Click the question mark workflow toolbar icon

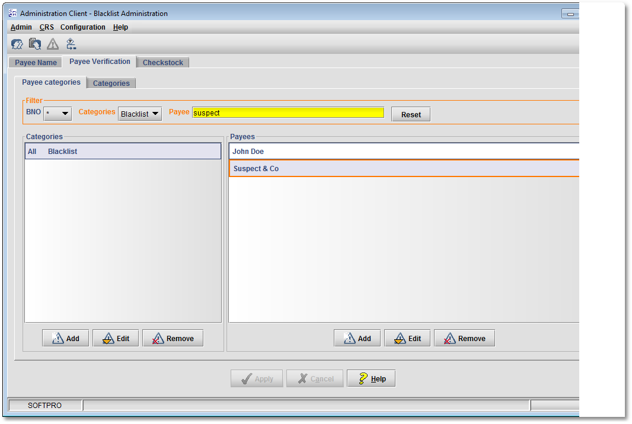click(71, 44)
